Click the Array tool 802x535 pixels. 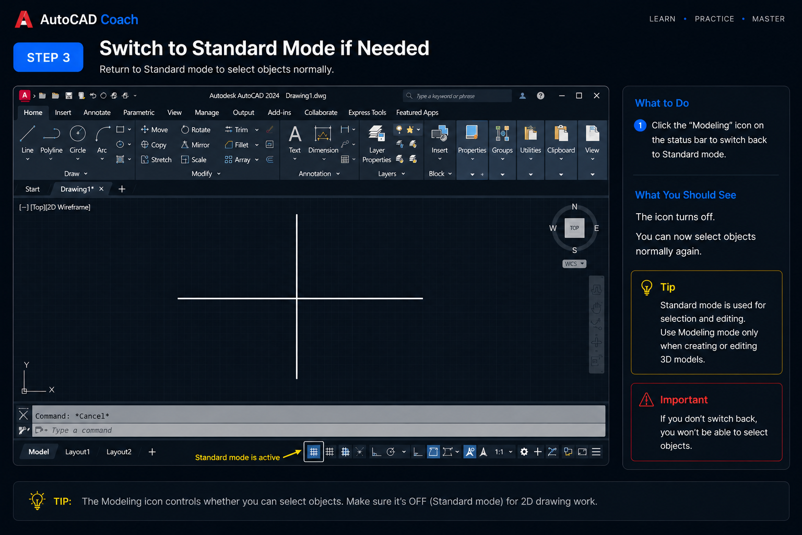237,160
